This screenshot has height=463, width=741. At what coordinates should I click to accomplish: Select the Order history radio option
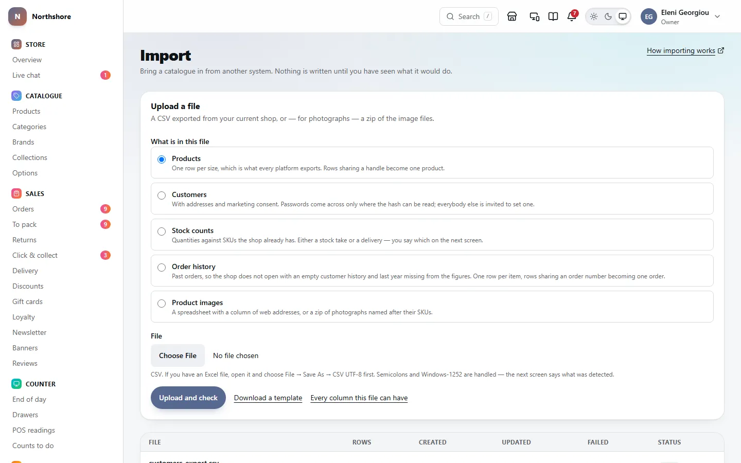(x=162, y=268)
